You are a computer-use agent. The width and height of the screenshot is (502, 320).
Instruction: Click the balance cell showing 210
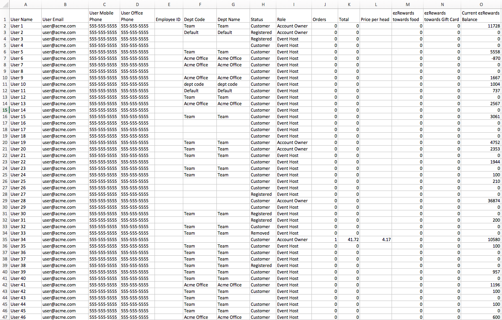coord(481,181)
